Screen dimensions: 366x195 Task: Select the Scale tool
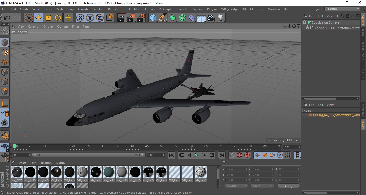(48, 18)
